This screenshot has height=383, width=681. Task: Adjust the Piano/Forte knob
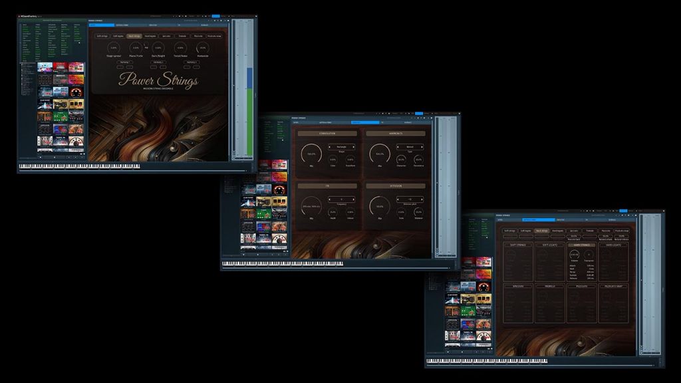[136, 48]
